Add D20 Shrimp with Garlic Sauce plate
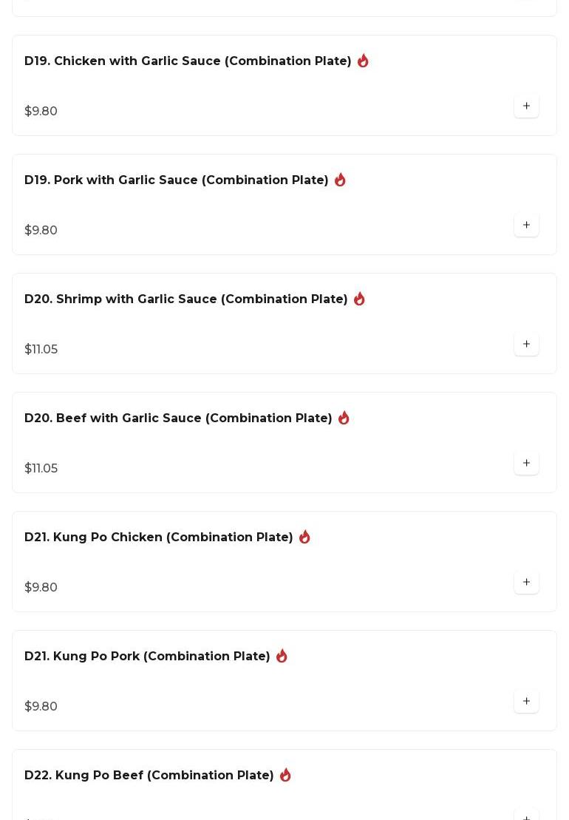Image resolution: width=569 pixels, height=820 pixels. 526,345
